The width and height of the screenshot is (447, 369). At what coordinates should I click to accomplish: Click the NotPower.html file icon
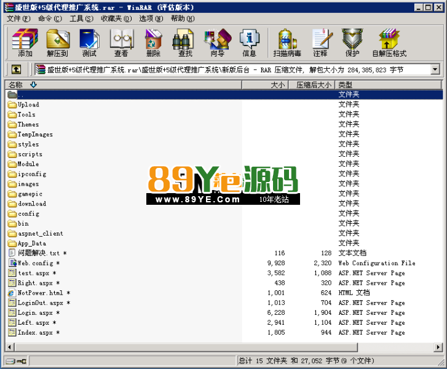12,293
